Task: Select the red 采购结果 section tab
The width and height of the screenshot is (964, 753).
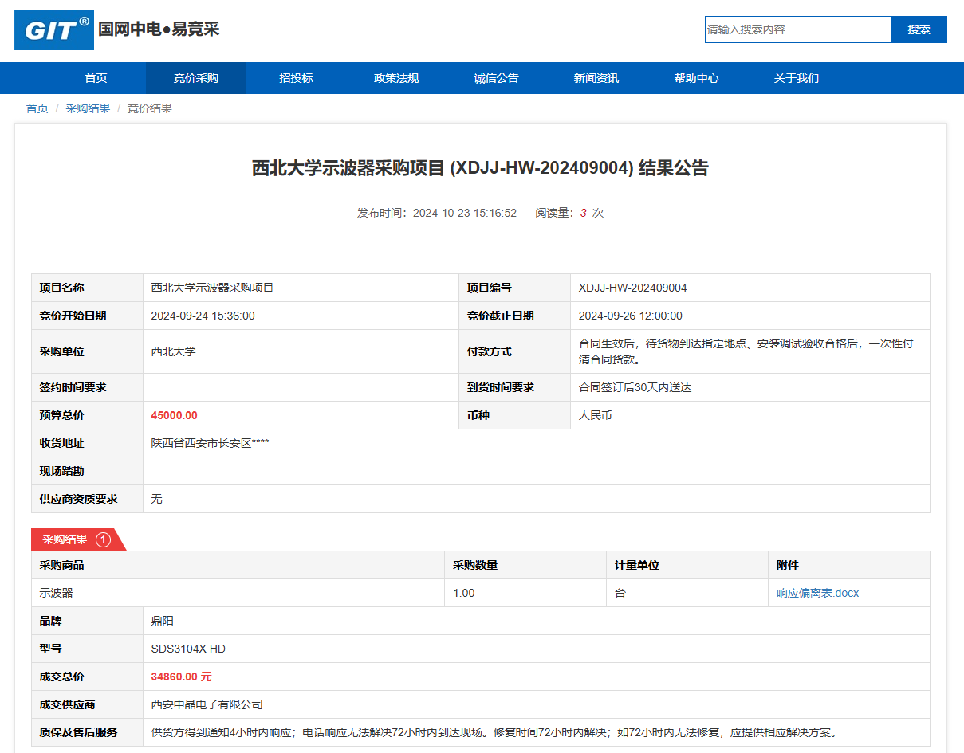Action: pyautogui.click(x=65, y=539)
